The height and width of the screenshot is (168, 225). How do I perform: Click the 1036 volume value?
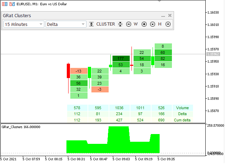pos(120,108)
